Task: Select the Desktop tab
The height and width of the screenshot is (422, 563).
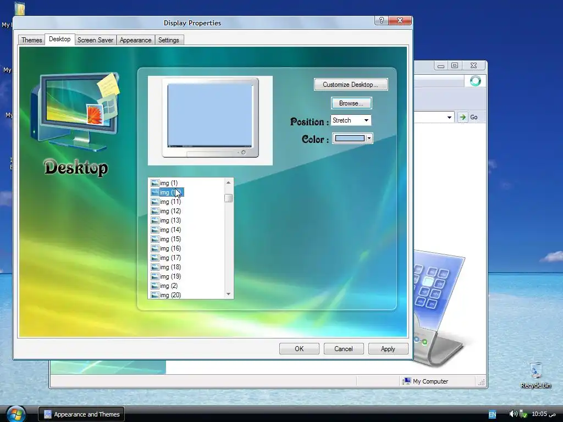Action: pos(59,39)
